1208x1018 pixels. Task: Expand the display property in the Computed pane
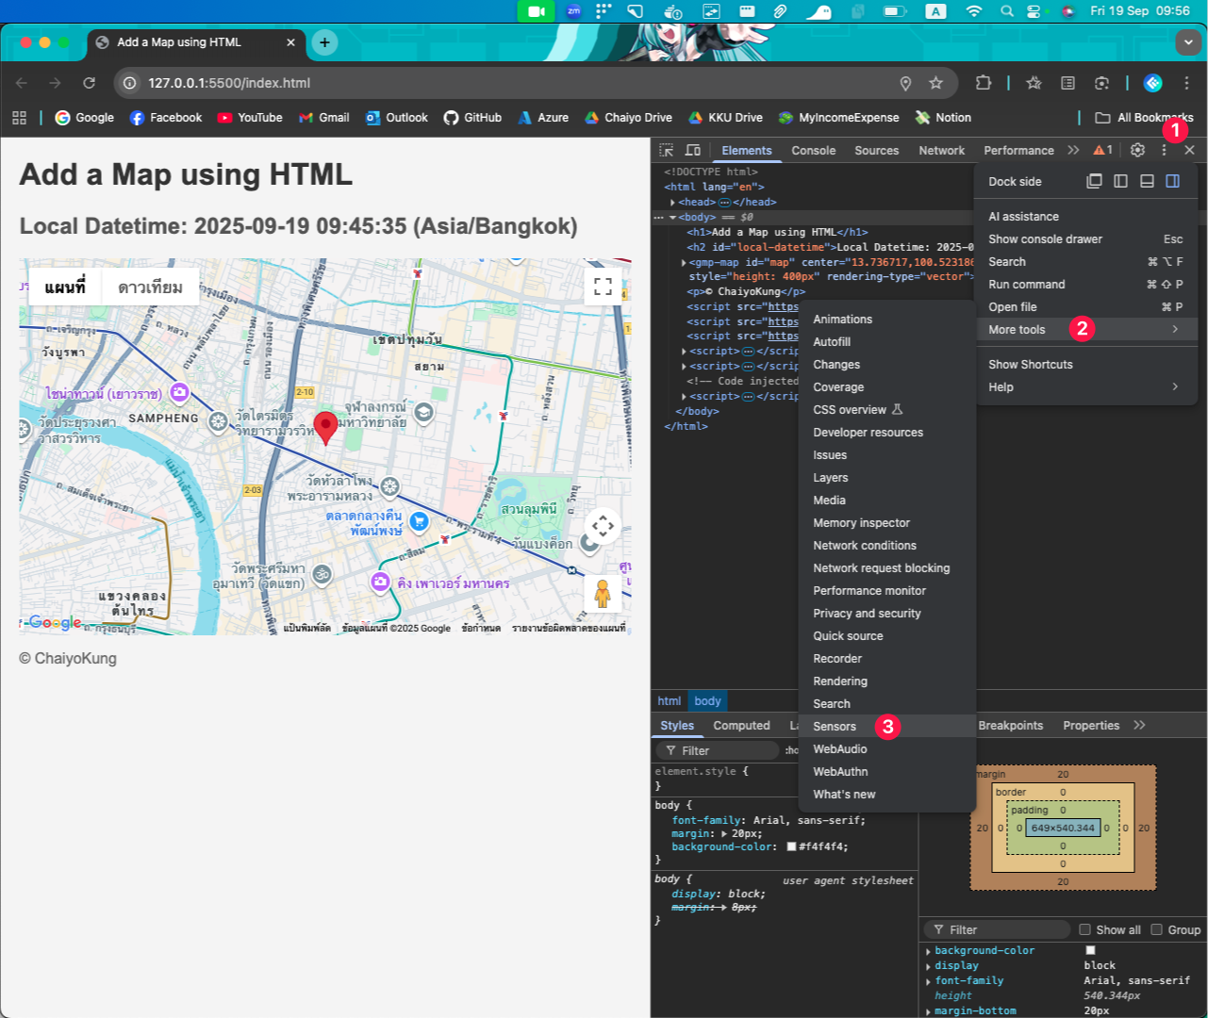929,965
